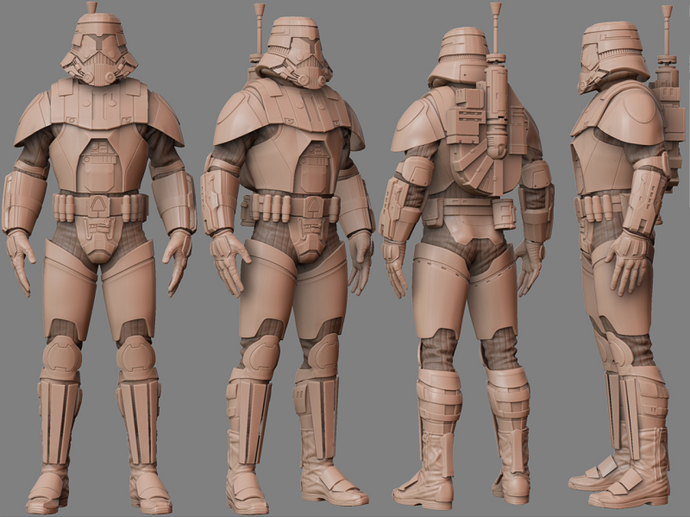
Task: Select the front-facing trooper model view
Action: point(99,259)
